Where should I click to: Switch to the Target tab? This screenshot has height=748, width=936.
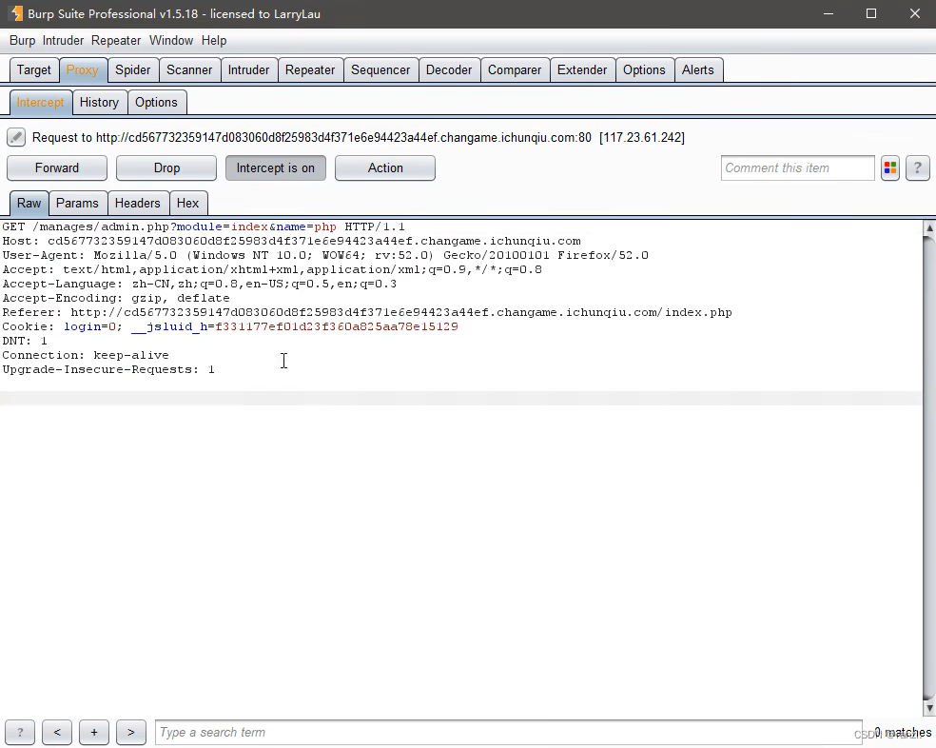click(x=34, y=69)
